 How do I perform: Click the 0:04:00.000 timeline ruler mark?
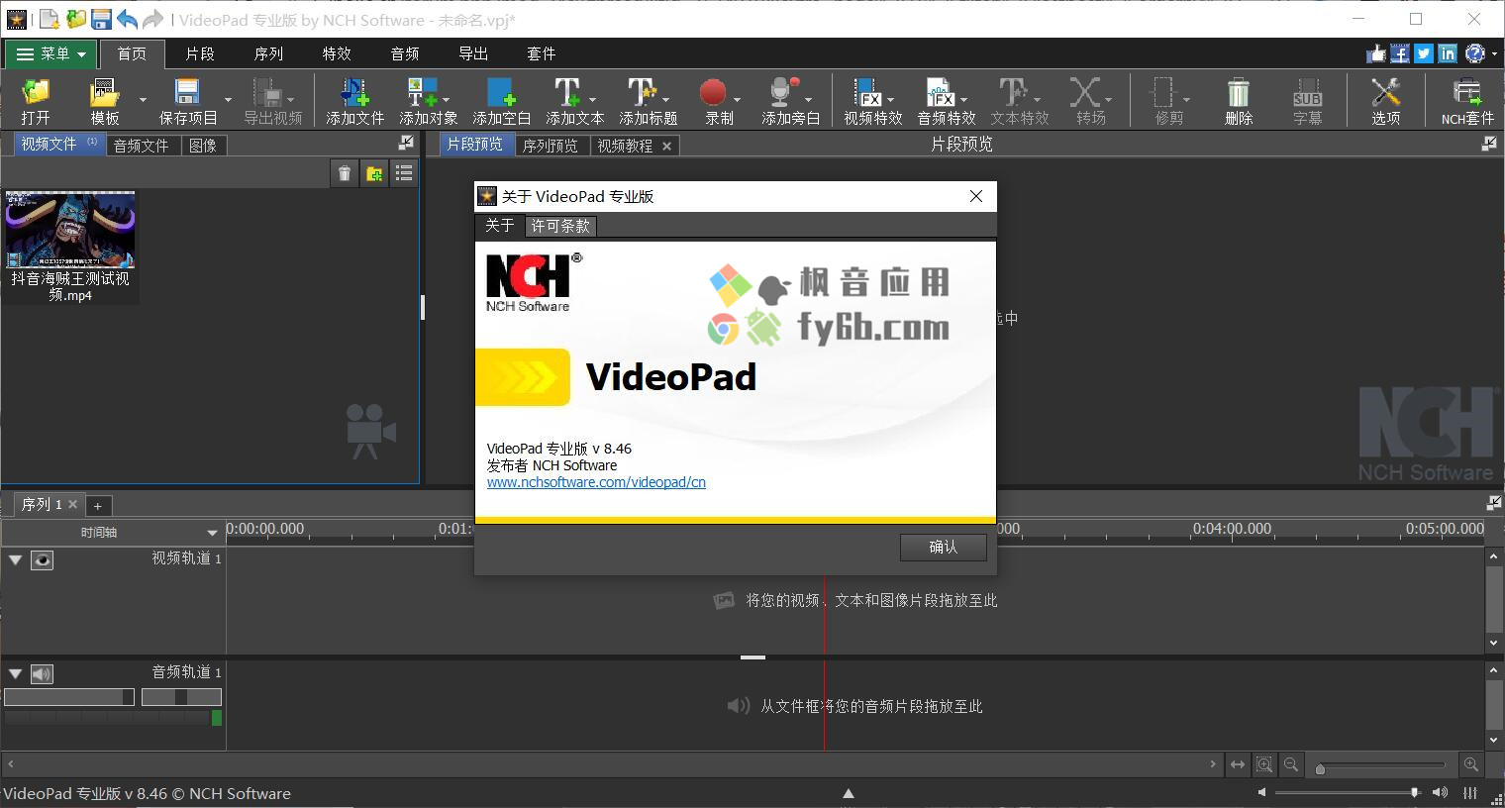tap(1232, 530)
